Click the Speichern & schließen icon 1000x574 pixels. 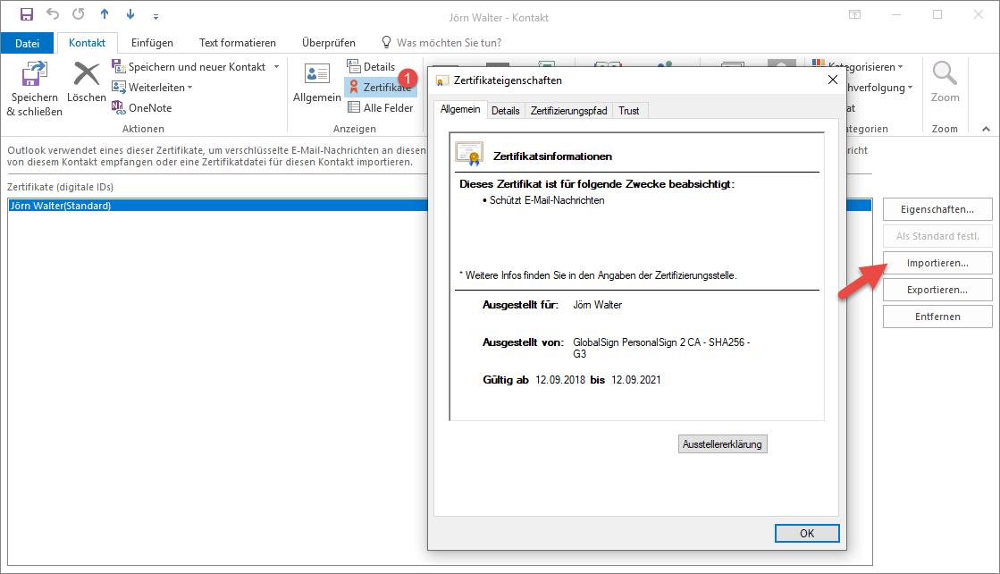(34, 76)
